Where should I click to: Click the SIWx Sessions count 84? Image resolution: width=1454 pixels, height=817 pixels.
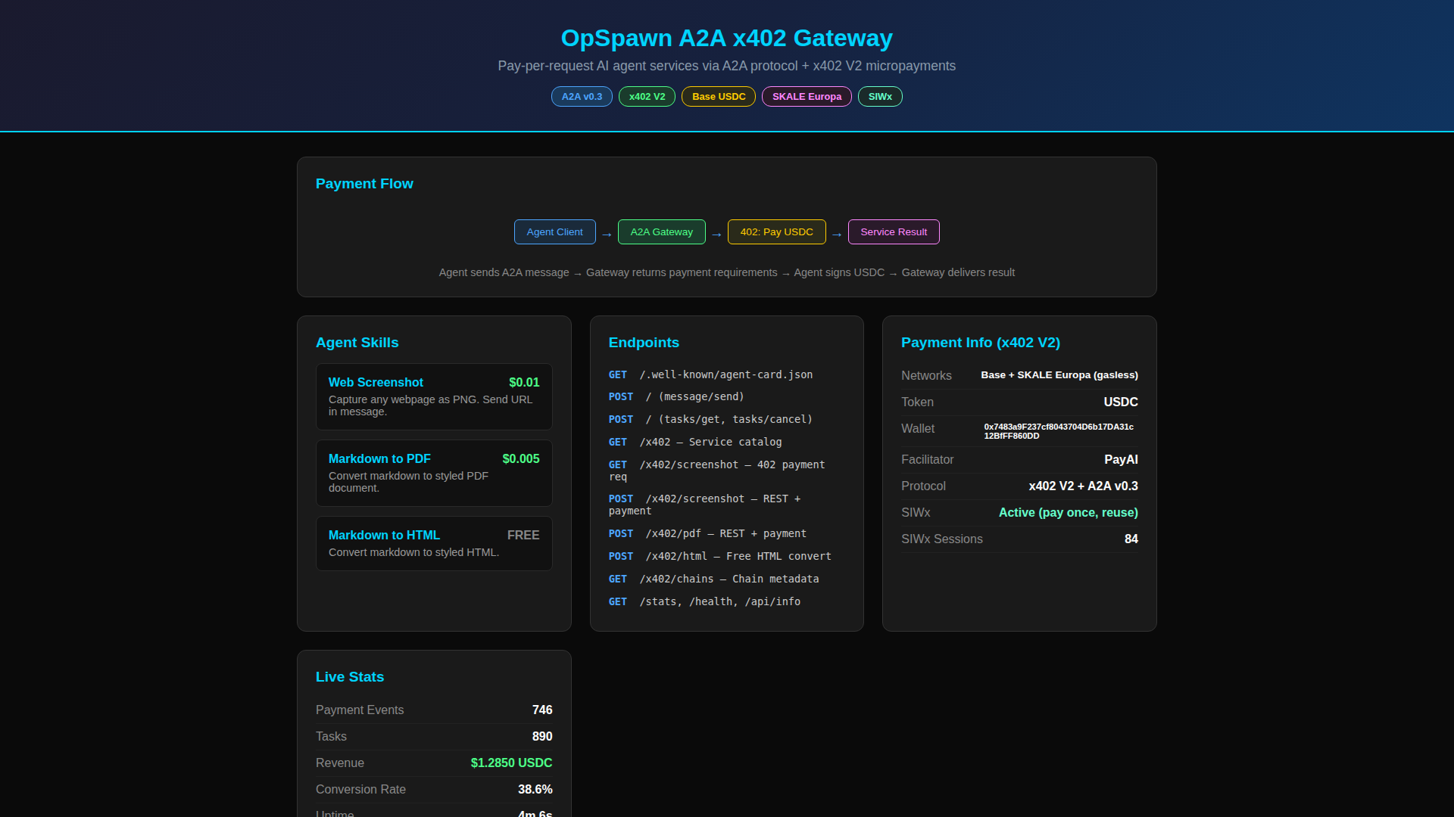pos(1131,539)
